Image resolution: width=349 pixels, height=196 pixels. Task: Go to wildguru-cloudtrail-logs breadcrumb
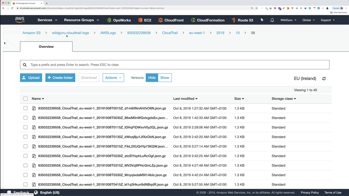[70, 33]
